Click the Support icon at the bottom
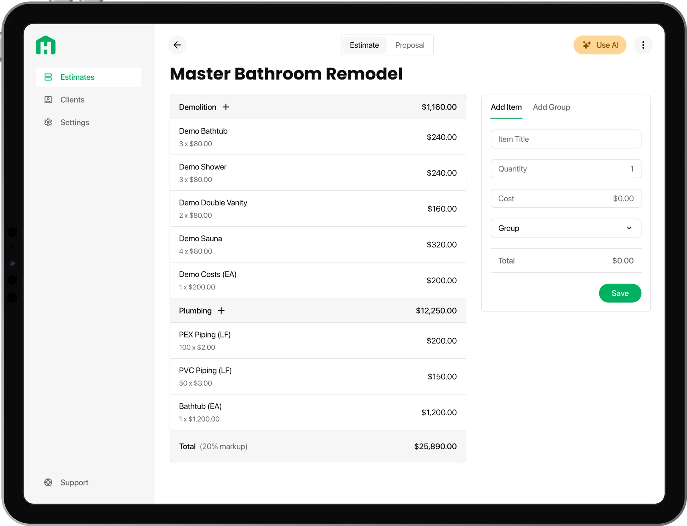Image resolution: width=687 pixels, height=526 pixels. [x=48, y=482]
